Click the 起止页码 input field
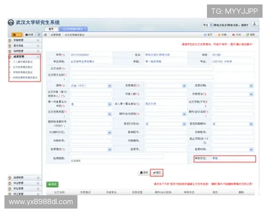Screen dimensions: 267x213 (x=233, y=141)
